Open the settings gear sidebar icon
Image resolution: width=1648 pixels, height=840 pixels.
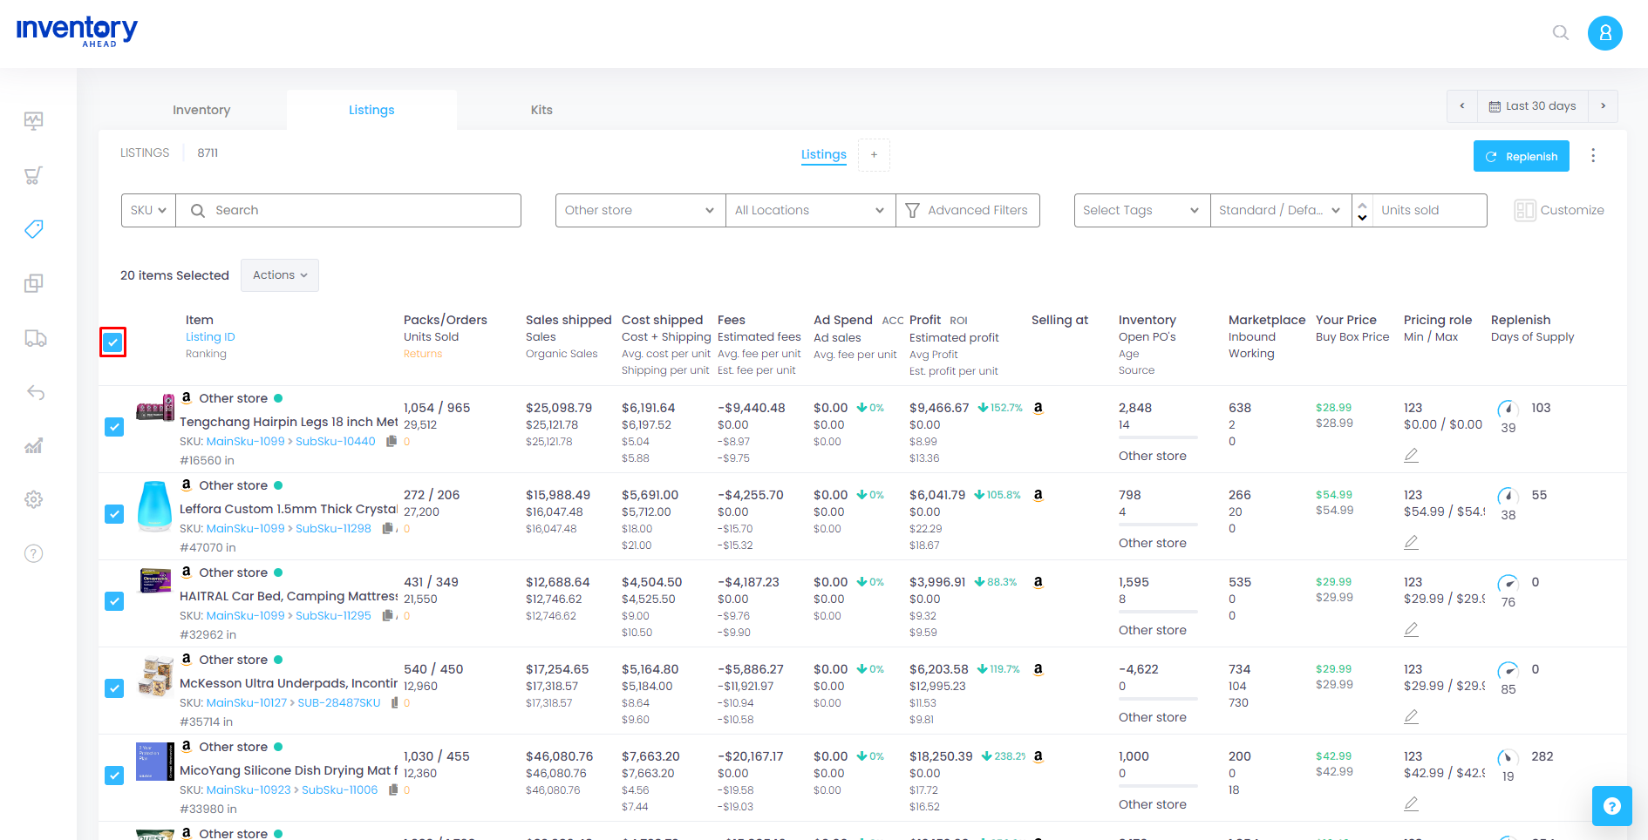pyautogui.click(x=33, y=499)
